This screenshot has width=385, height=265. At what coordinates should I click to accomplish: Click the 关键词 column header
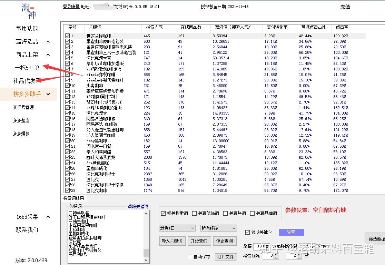click(x=113, y=27)
